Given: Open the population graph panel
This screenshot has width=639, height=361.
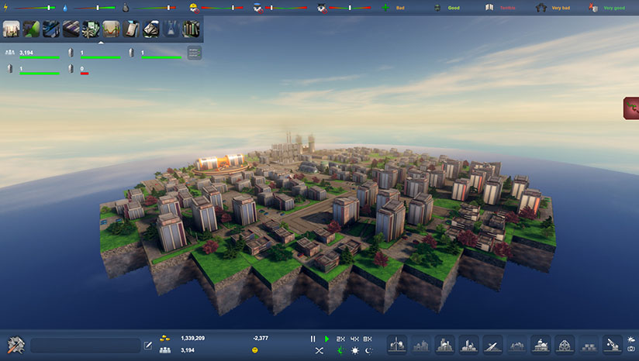Looking at the screenshot, I should (x=111, y=29).
